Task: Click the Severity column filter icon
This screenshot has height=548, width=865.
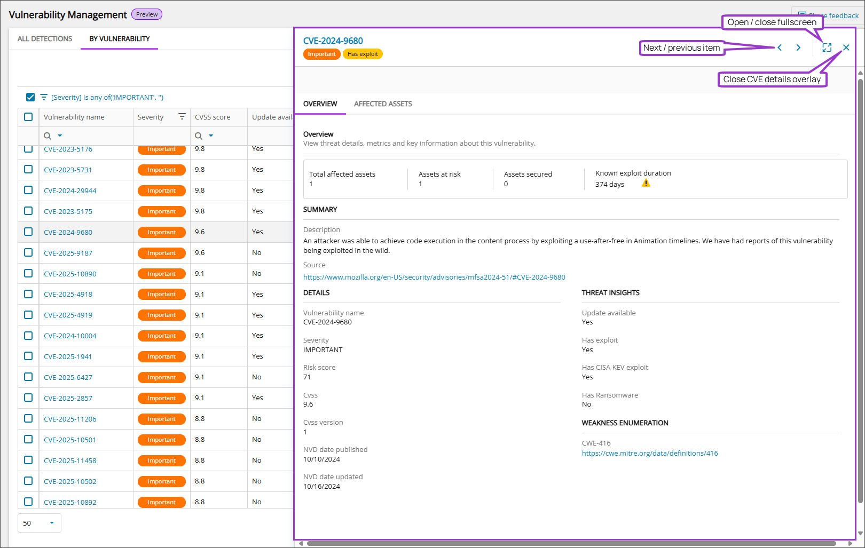Action: click(x=182, y=117)
